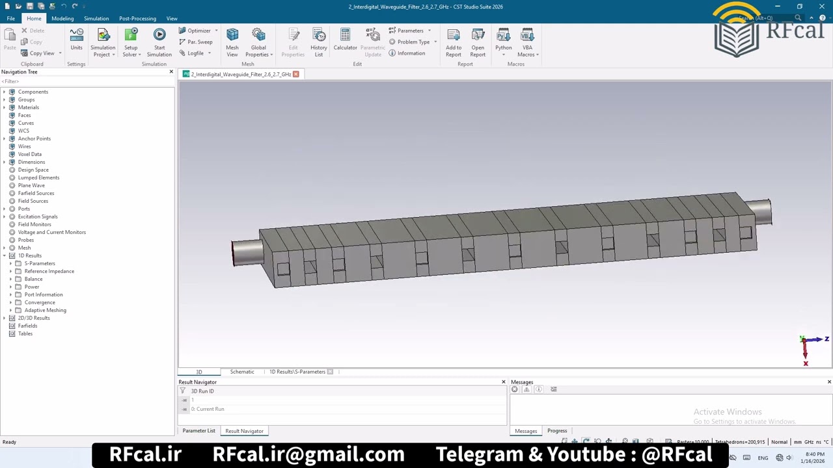Click the Redo arrow in quick access bar

[x=75, y=6]
